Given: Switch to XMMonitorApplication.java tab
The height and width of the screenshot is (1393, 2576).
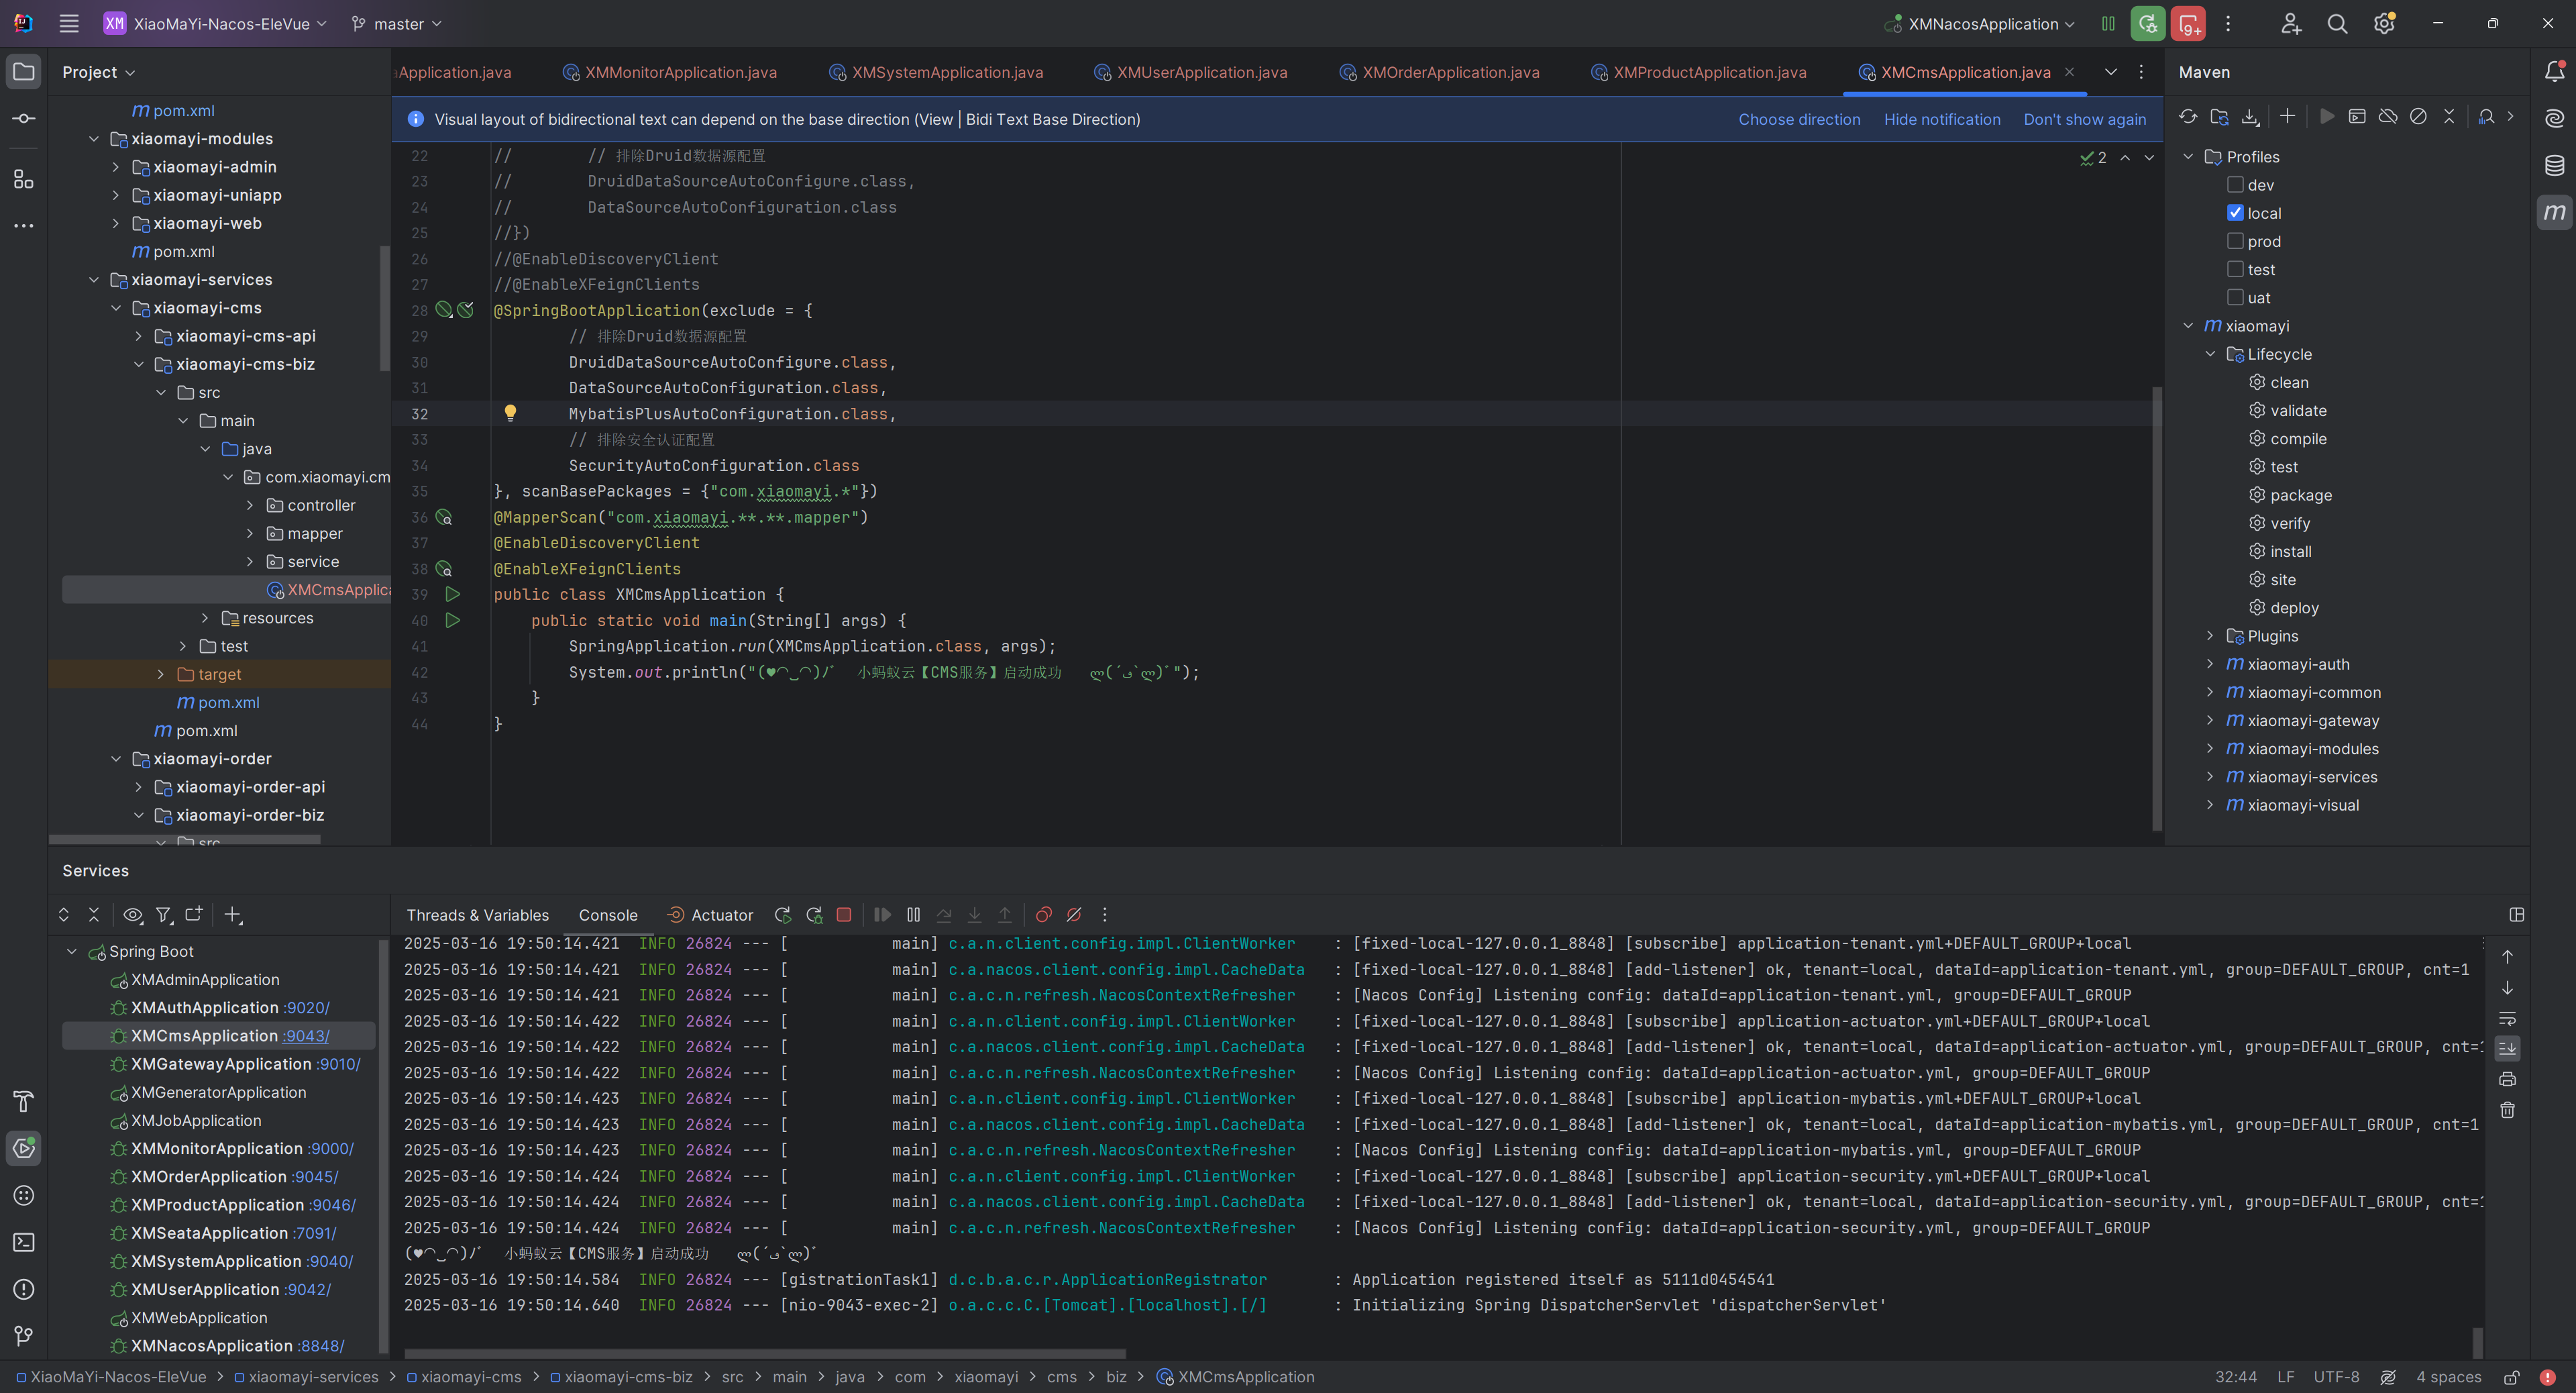Looking at the screenshot, I should 670,72.
